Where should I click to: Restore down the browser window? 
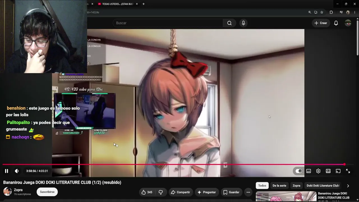point(346,4)
